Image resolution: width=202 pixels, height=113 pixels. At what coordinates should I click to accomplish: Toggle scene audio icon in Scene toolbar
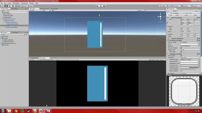(50, 10)
